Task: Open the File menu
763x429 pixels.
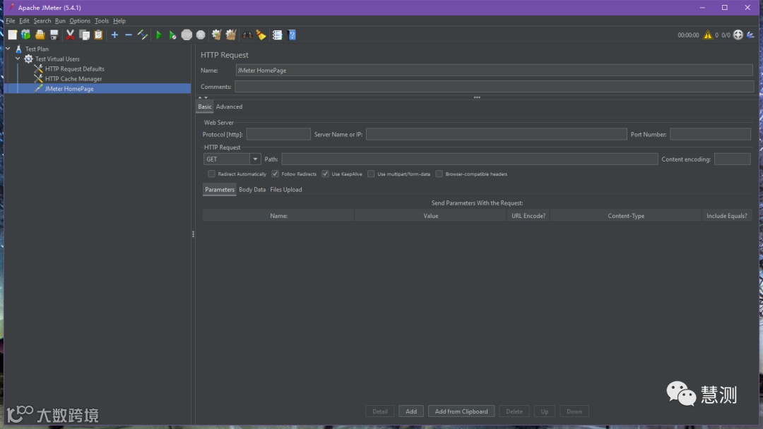Action: click(x=10, y=21)
